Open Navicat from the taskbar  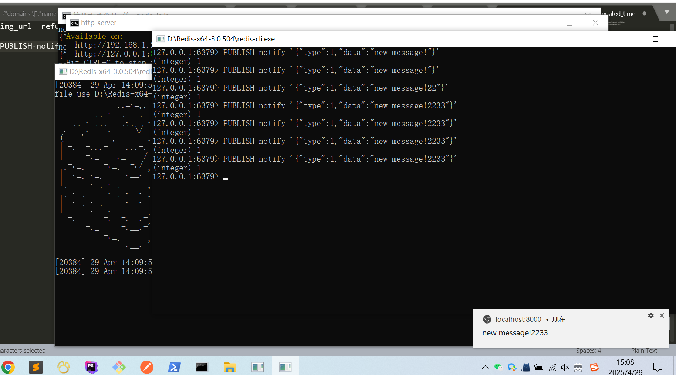point(63,367)
